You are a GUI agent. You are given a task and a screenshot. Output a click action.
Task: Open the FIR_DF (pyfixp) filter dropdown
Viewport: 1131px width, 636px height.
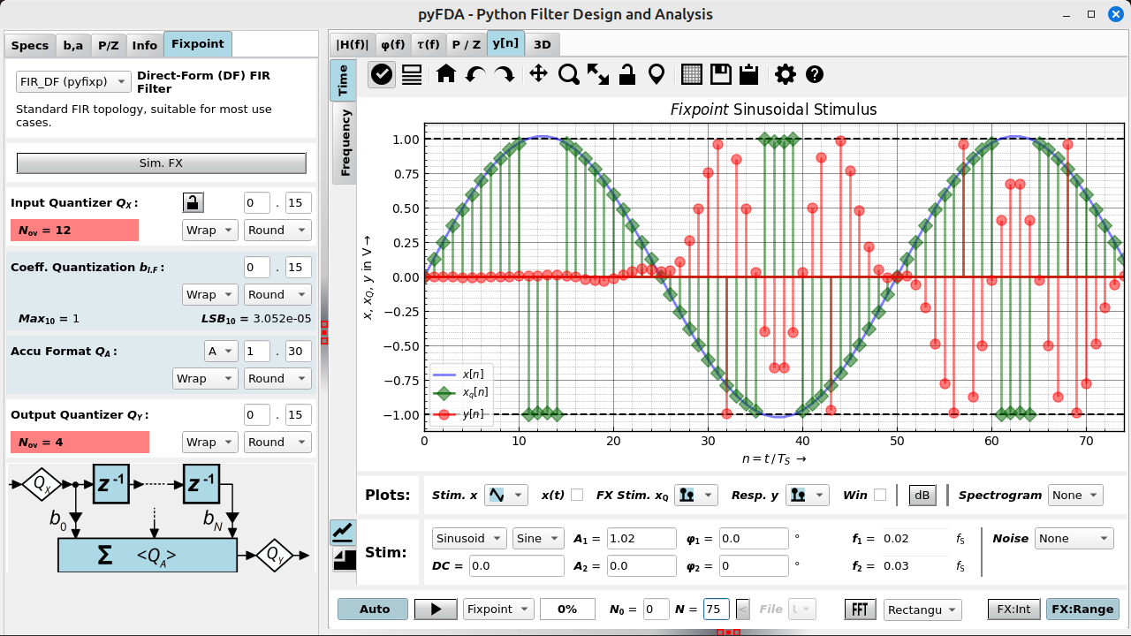[x=73, y=81]
